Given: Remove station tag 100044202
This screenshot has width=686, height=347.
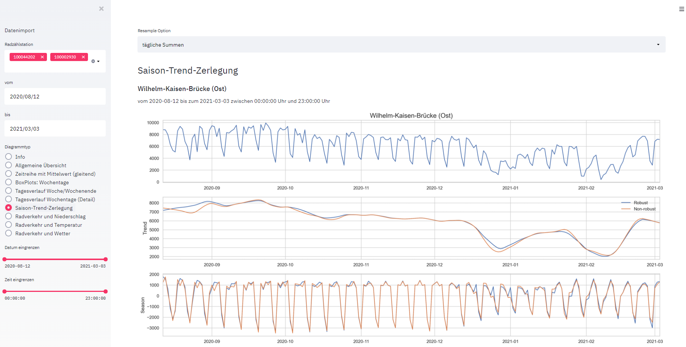Looking at the screenshot, I should point(42,57).
